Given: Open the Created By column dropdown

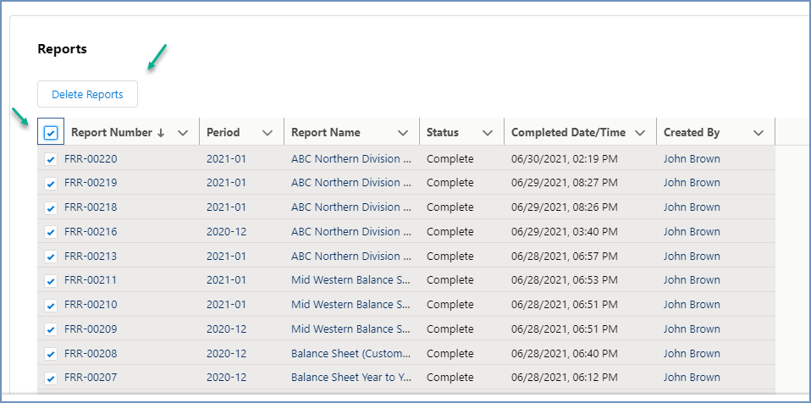Looking at the screenshot, I should 759,133.
